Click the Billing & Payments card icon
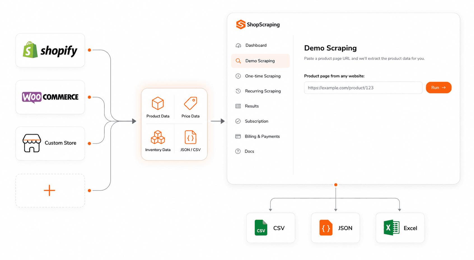This screenshot has height=260, width=474. [x=238, y=136]
